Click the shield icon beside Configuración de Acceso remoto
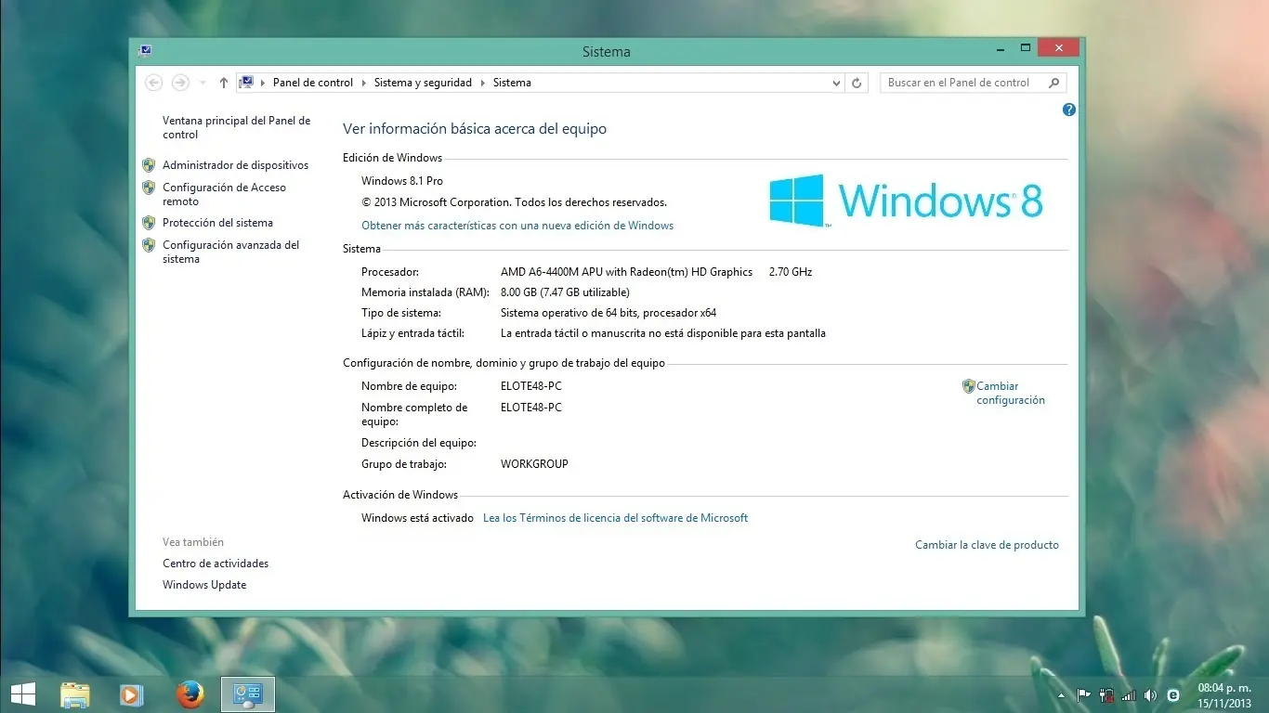1269x713 pixels. (149, 188)
